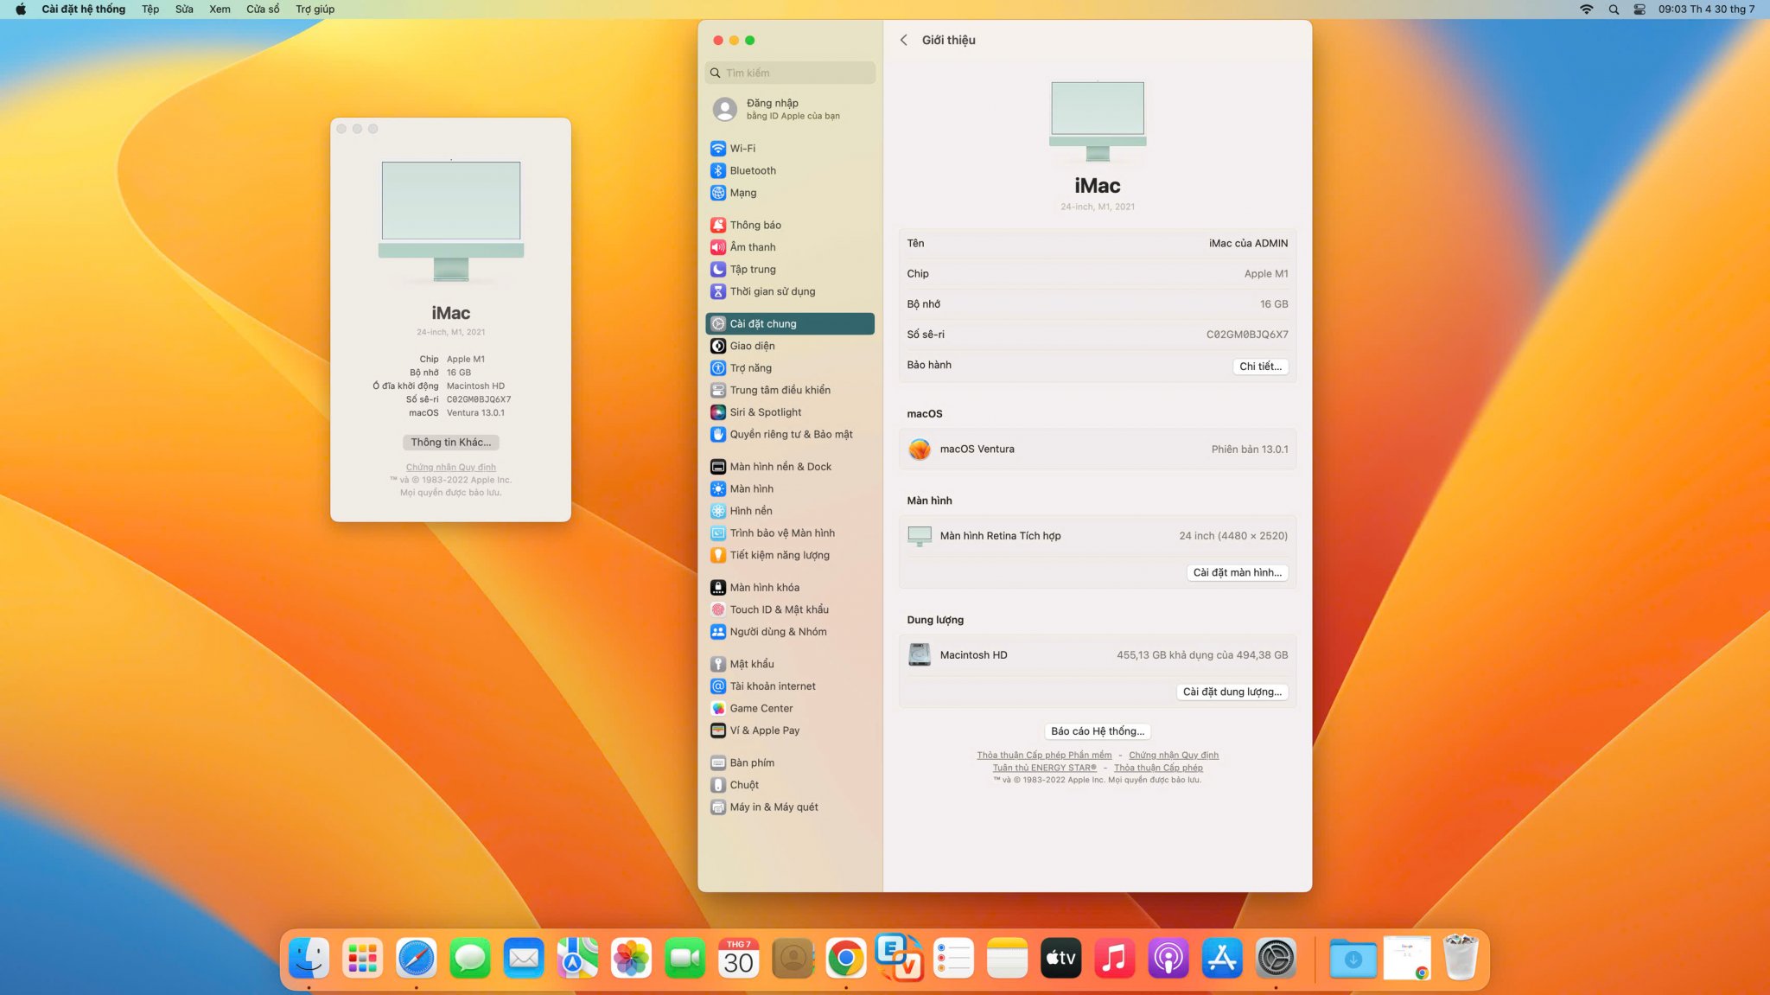1770x995 pixels.
Task: Open the Tệp menu
Action: click(x=150, y=9)
